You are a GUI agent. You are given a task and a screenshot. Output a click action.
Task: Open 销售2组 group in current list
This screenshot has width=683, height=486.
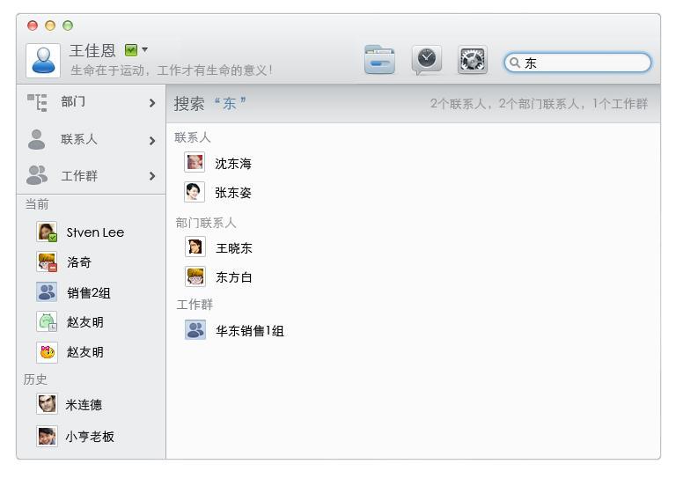tap(88, 293)
